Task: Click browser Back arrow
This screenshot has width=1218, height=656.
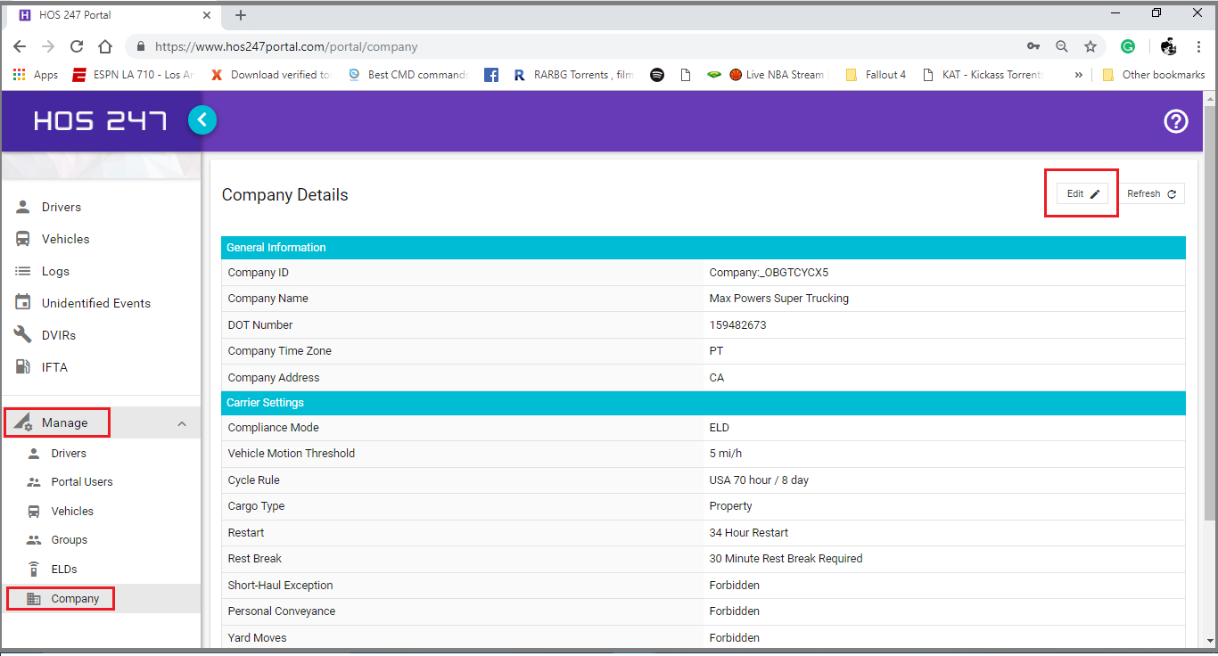Action: point(20,46)
